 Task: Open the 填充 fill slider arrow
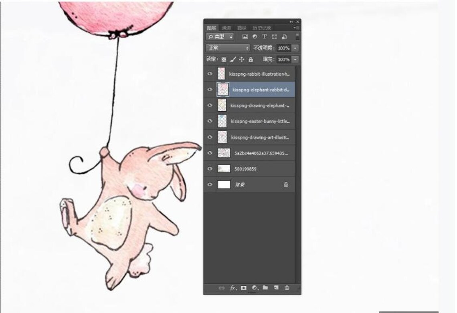[295, 59]
